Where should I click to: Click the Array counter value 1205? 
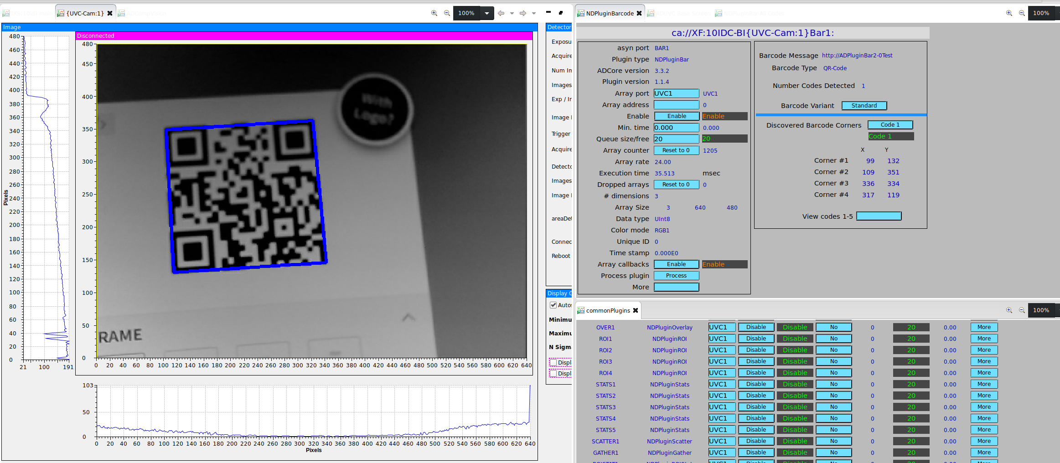click(x=710, y=151)
